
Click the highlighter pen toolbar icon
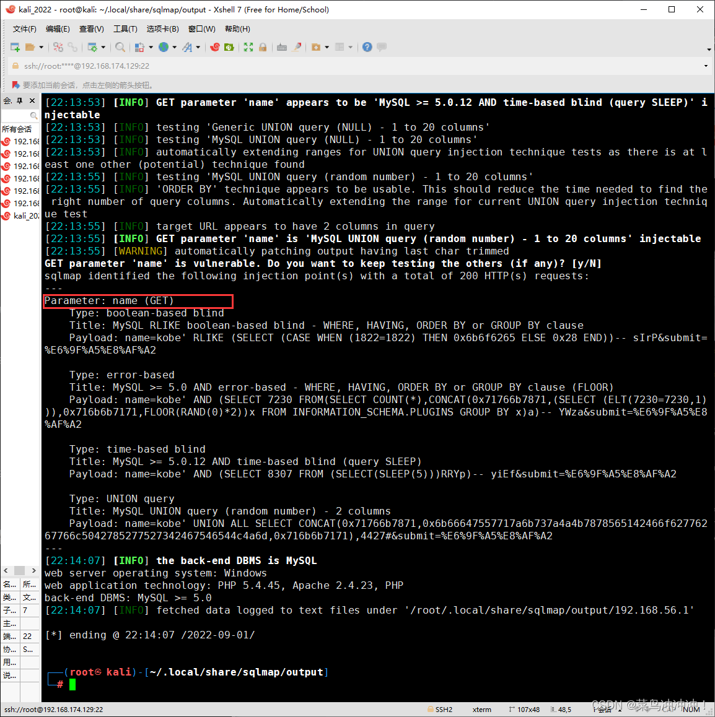tap(297, 47)
